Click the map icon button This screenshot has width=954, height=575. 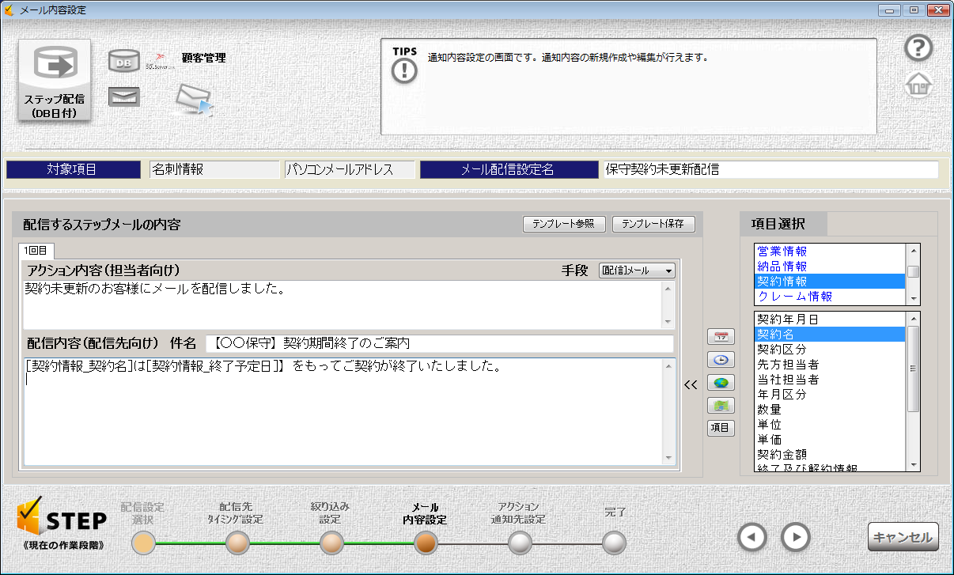(721, 406)
